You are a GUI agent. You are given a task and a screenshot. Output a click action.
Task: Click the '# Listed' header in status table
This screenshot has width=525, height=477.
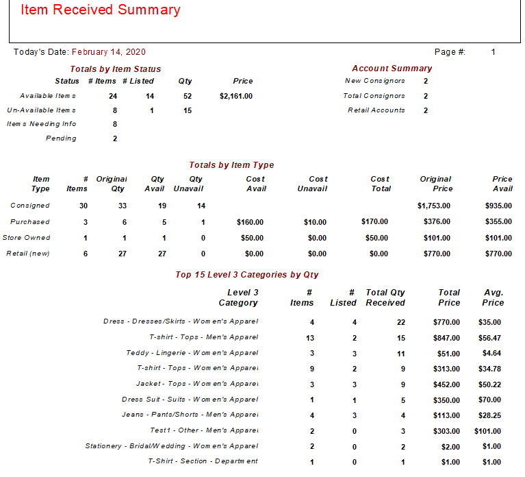click(138, 81)
